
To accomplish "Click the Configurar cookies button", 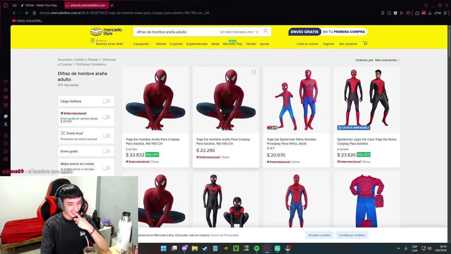I will pyautogui.click(x=352, y=235).
